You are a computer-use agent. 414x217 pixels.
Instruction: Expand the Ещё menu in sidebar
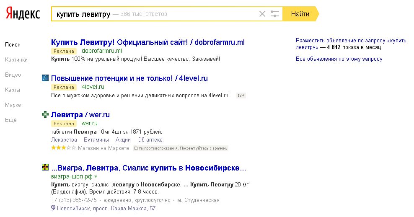(10, 120)
